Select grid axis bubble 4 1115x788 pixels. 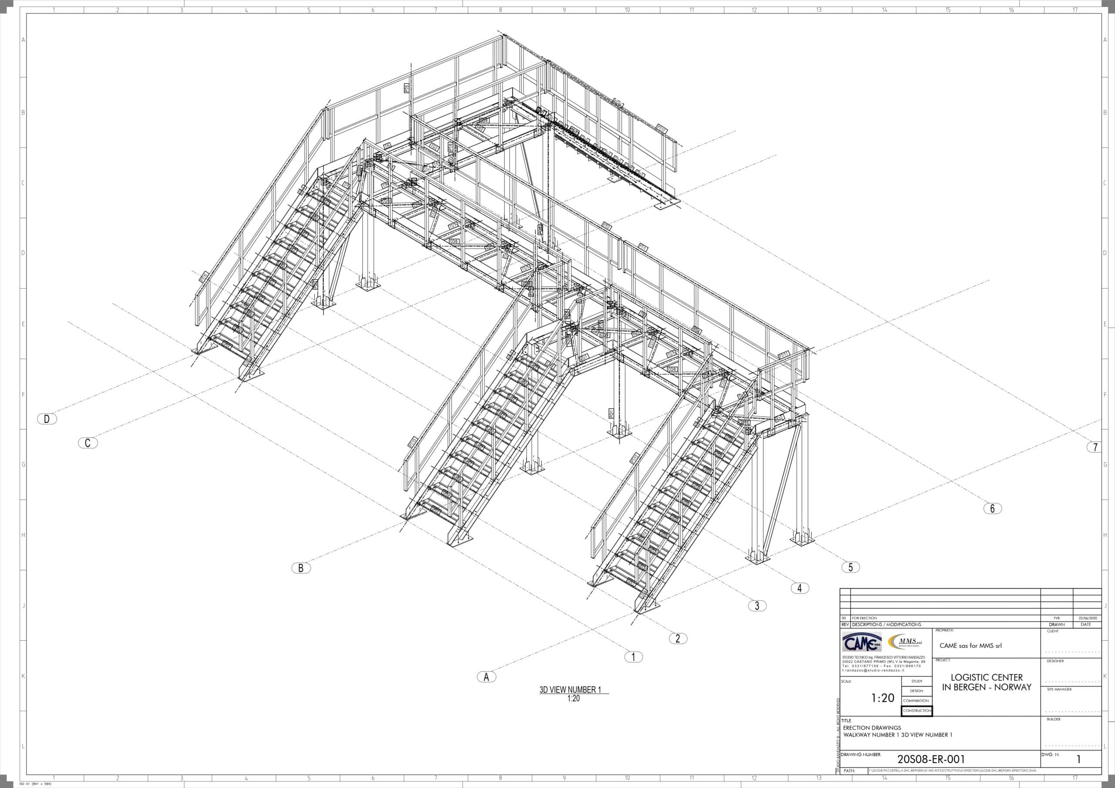pyautogui.click(x=800, y=588)
